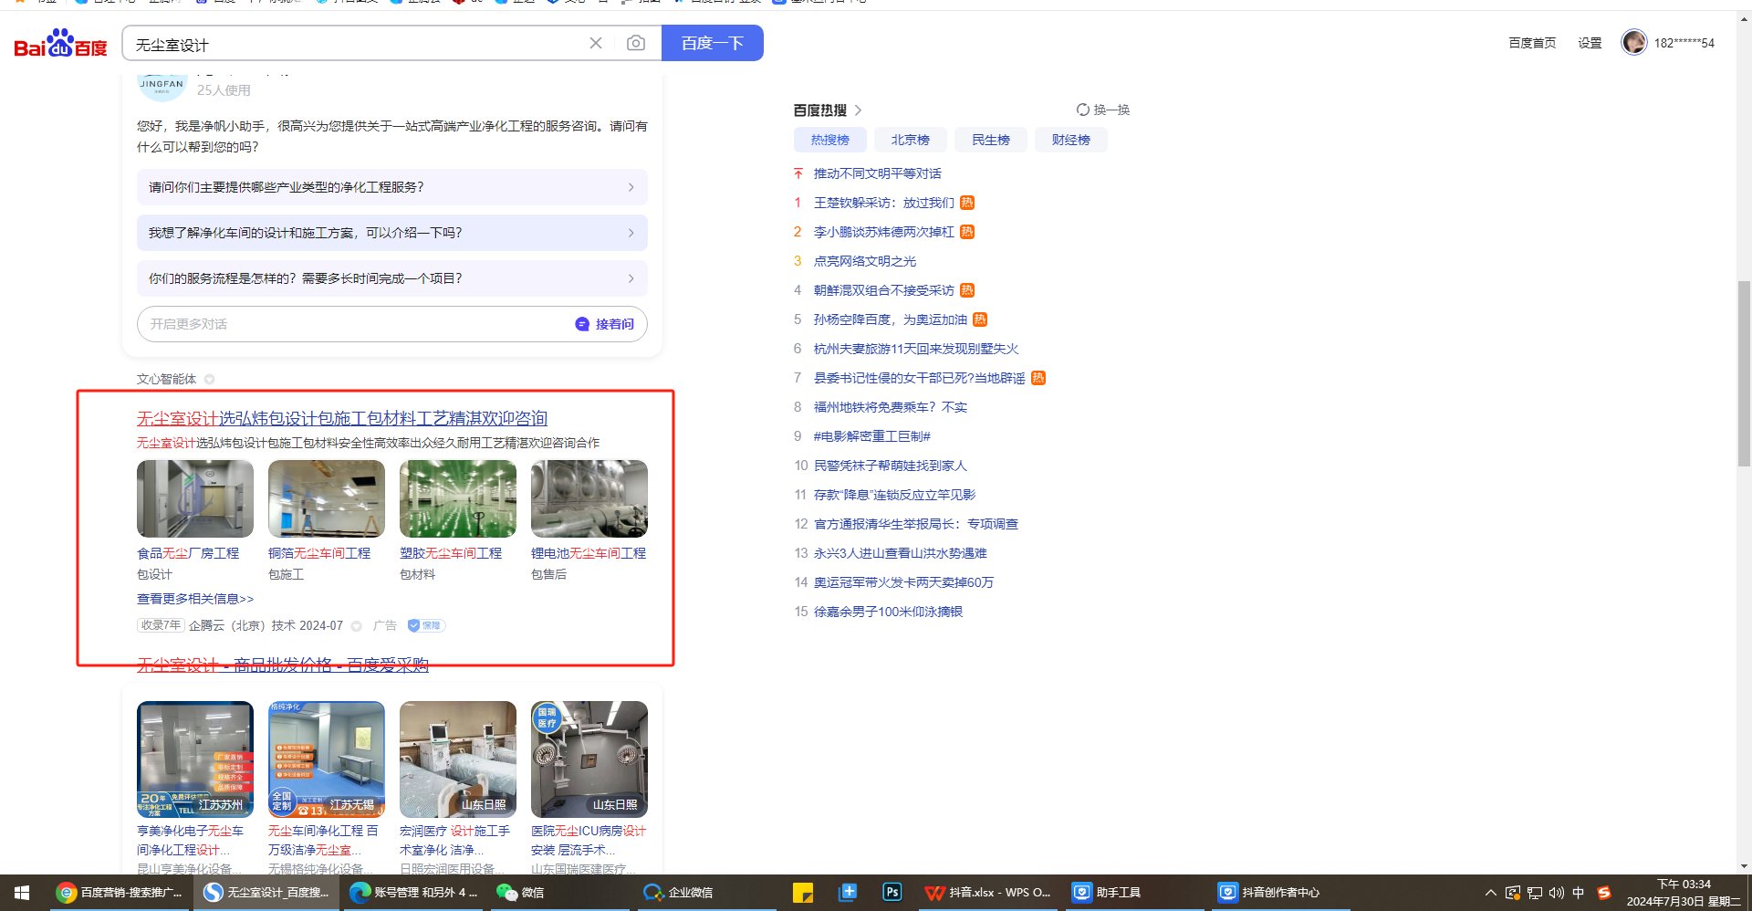Expand the 净化车间设计和施工方案 question
Image resolution: width=1752 pixels, height=911 pixels.
[631, 233]
